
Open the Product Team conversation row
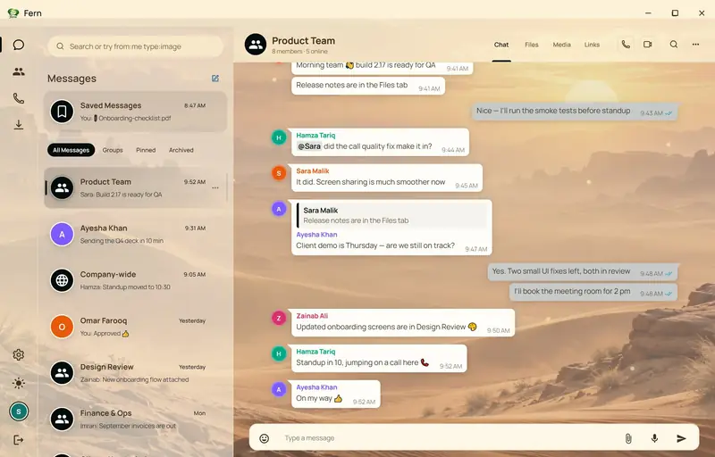click(136, 188)
